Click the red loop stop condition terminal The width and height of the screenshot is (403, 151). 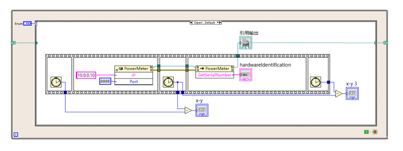click(x=375, y=132)
